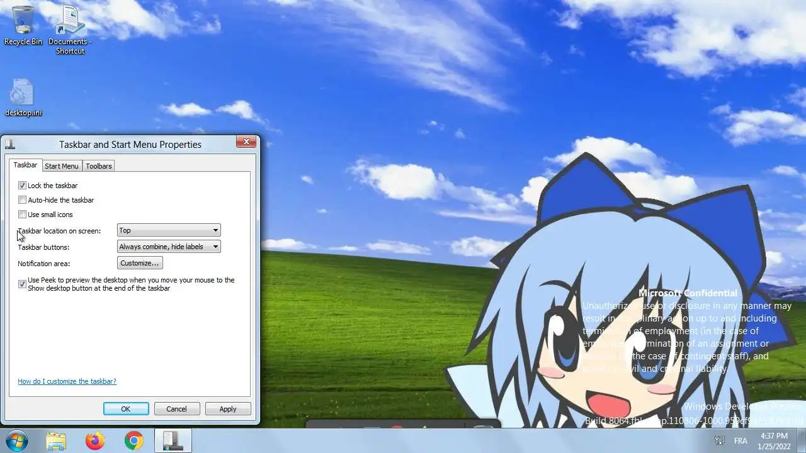
Task: Click the FRA language indicator
Action: (x=741, y=440)
